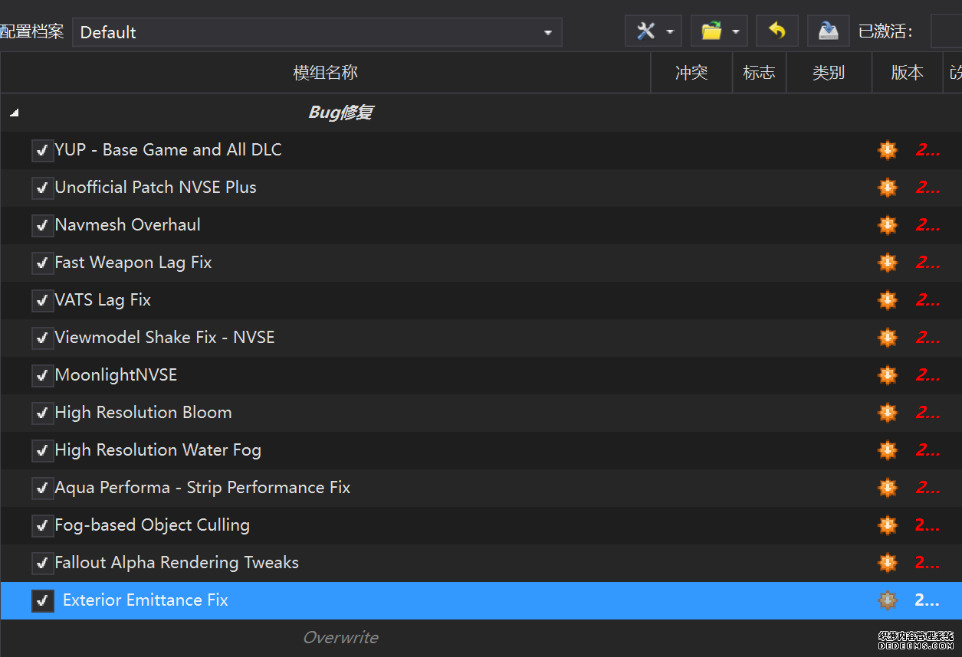Click orange icon beside High Resolution Water Fog
The height and width of the screenshot is (657, 962).
888,450
